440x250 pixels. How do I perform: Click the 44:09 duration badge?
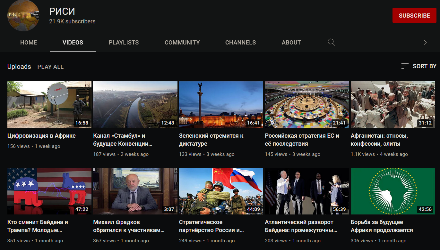click(254, 209)
